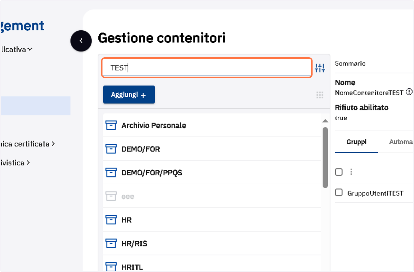The height and width of the screenshot is (272, 414).
Task: Click the archive icon of HRITL
Action: [x=111, y=267]
